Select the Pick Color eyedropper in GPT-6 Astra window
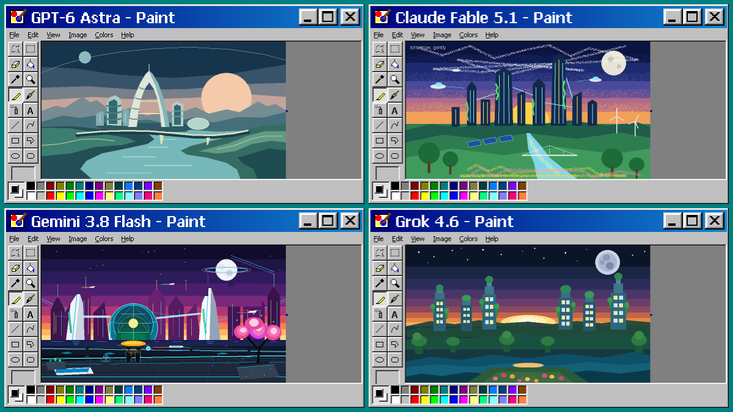The height and width of the screenshot is (412, 733). coord(15,79)
